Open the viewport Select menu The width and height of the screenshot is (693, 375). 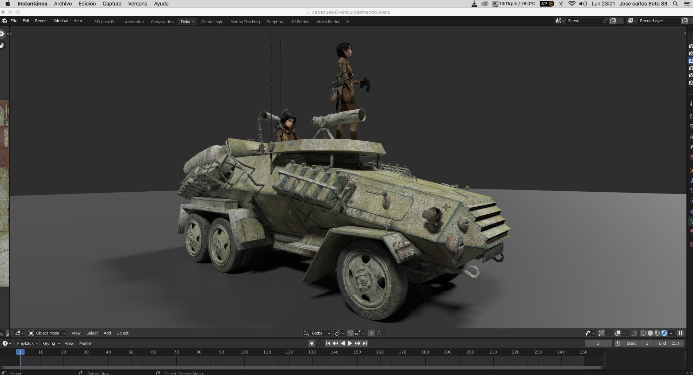click(92, 333)
